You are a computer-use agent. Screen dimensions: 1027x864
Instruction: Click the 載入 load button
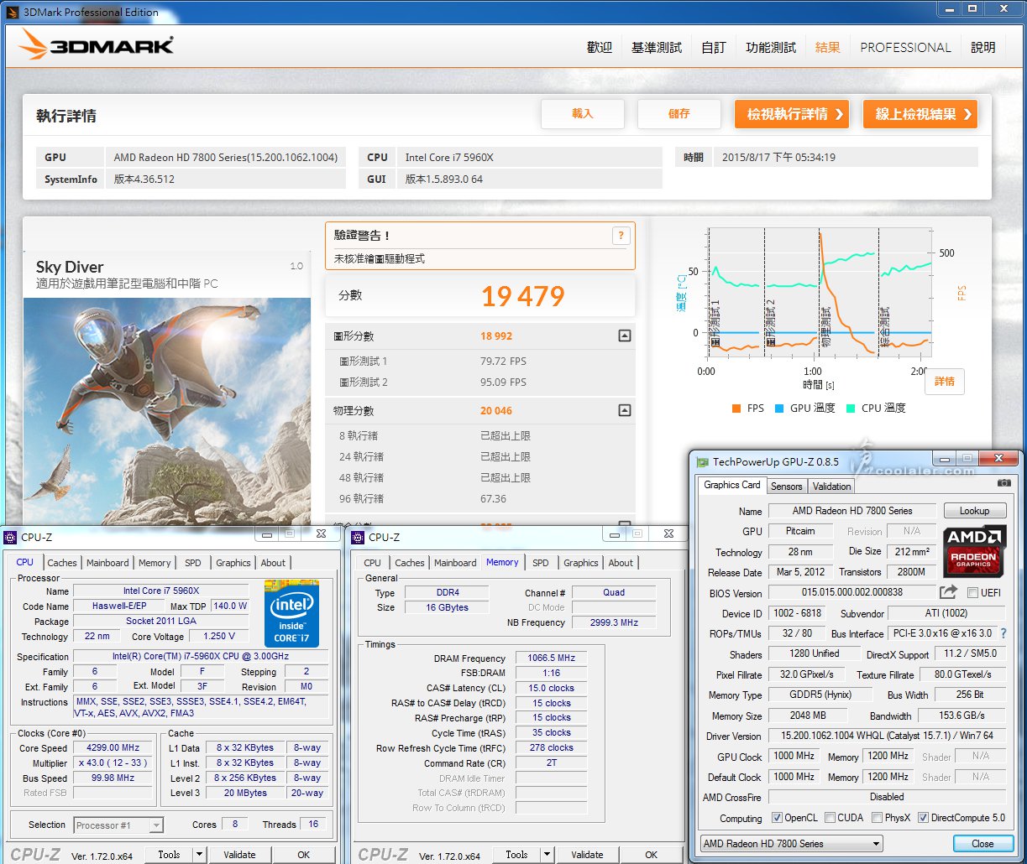point(583,114)
